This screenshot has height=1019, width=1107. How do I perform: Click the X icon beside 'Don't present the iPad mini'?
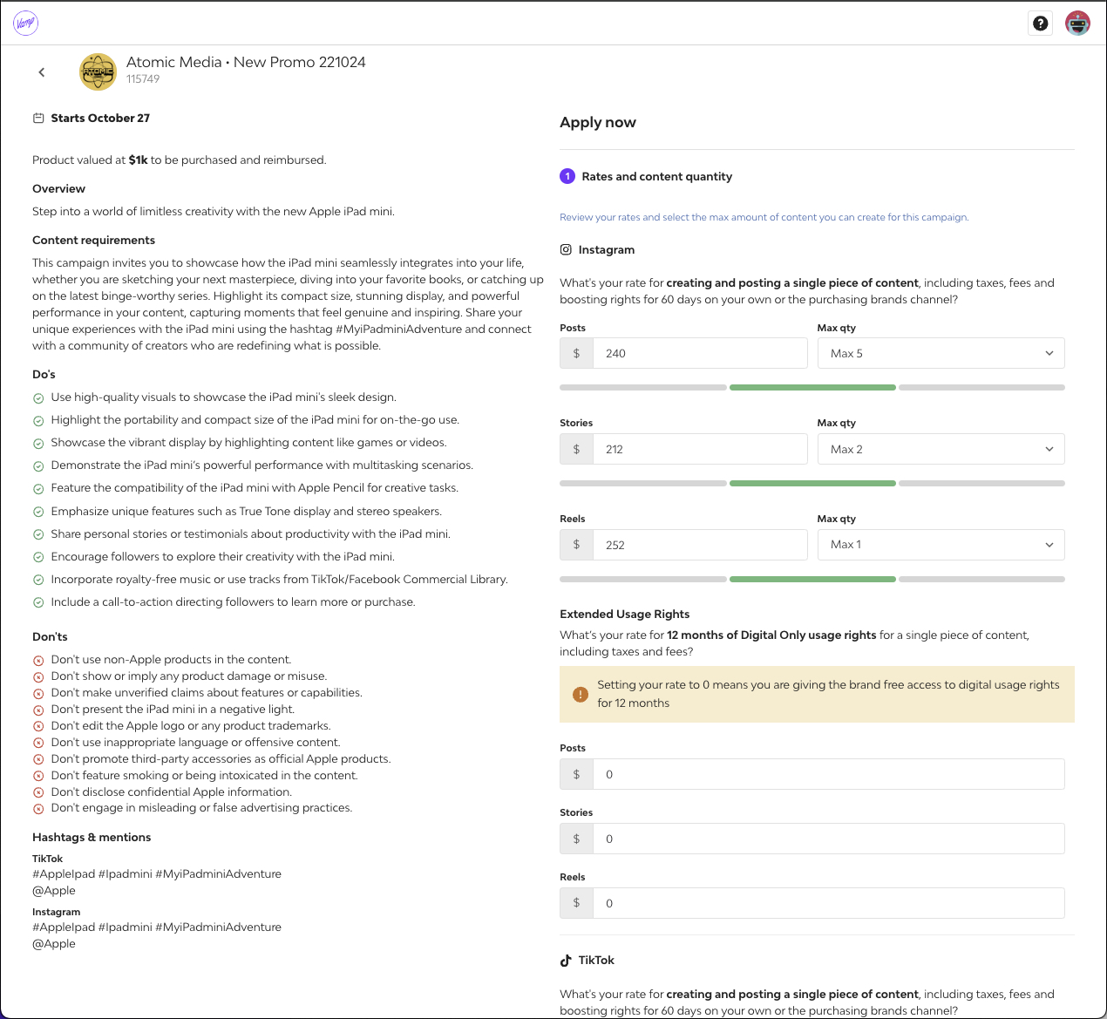click(38, 710)
